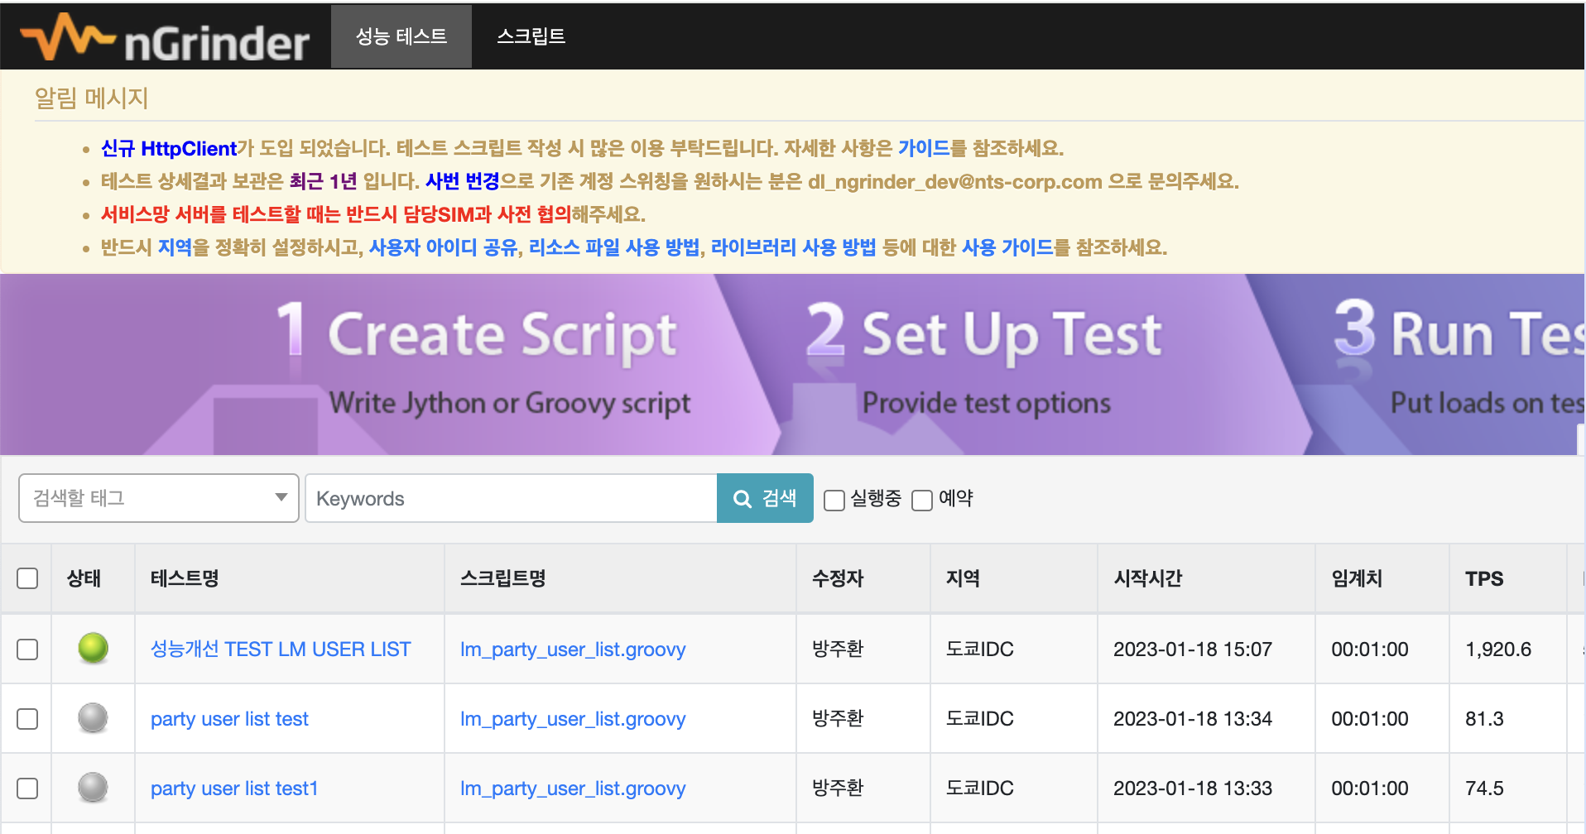Screen dimensions: 1586x834
Task: Open the 성능개선 TEST LM USER LIST link
Action: [x=281, y=649]
